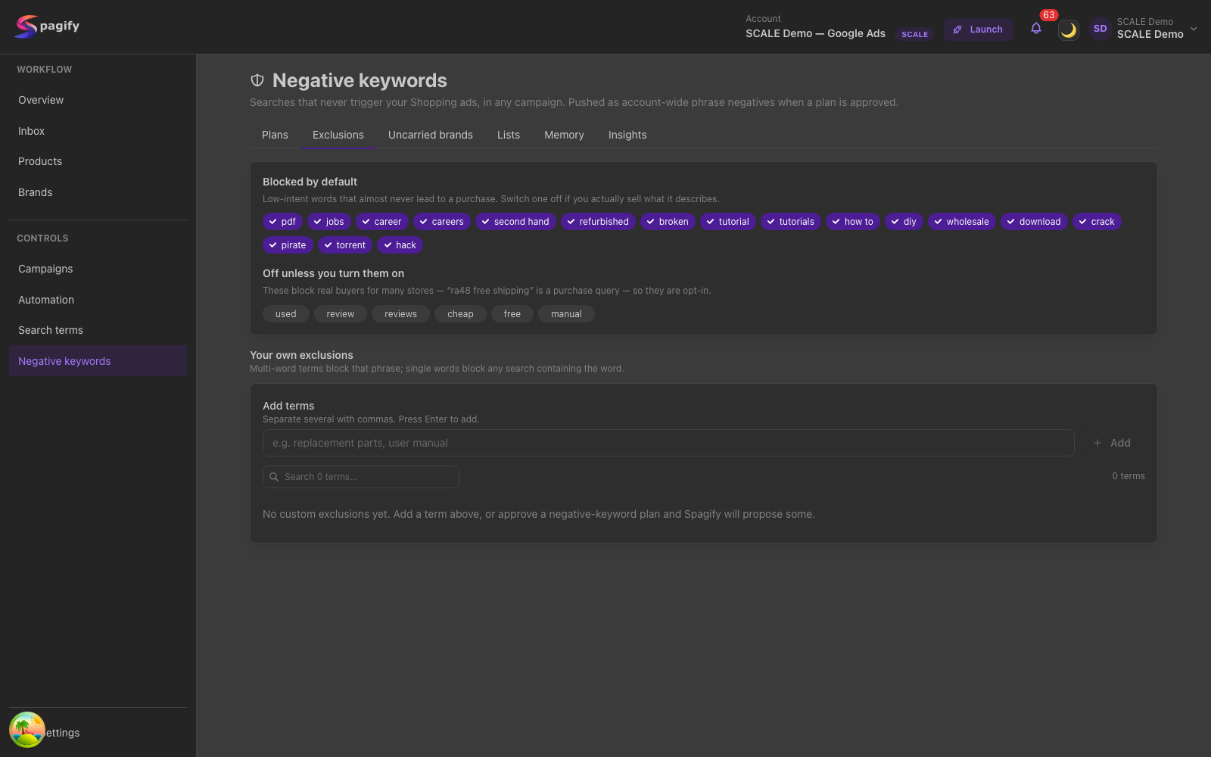Switch to the Insights tab

[627, 135]
